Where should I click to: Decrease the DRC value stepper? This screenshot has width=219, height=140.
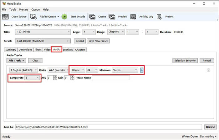click(55, 79)
